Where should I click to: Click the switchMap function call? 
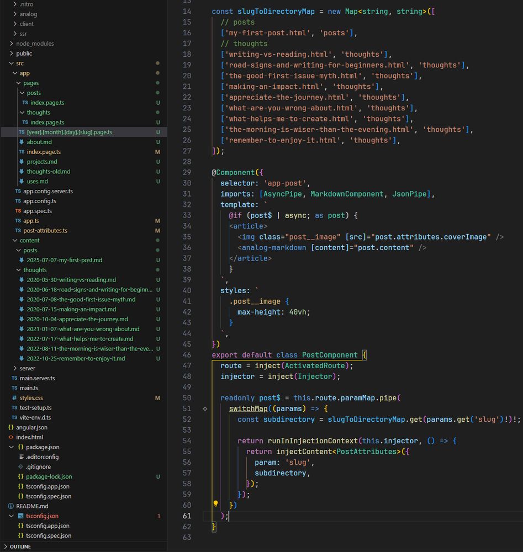point(249,408)
